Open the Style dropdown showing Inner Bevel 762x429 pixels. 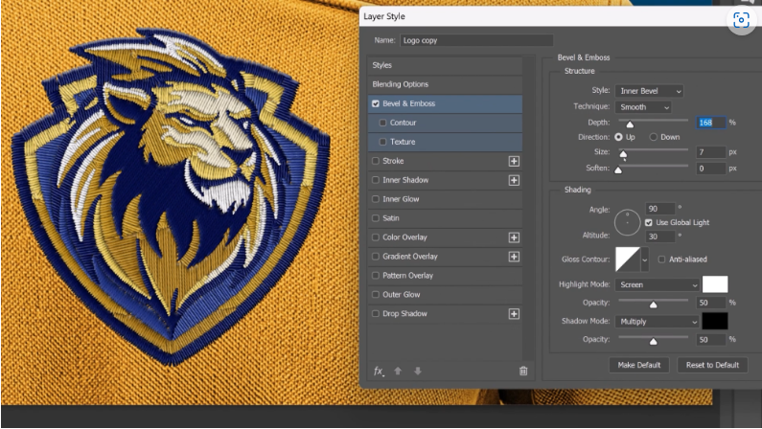649,91
